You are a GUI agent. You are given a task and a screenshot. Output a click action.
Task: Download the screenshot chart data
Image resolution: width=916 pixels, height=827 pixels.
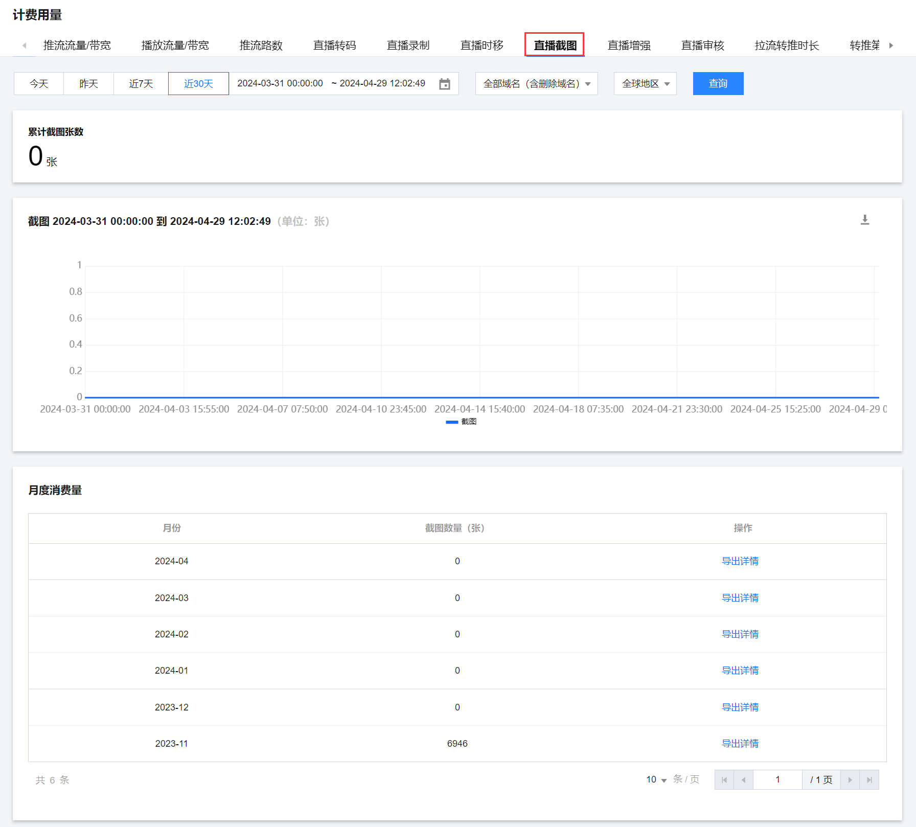point(864,220)
